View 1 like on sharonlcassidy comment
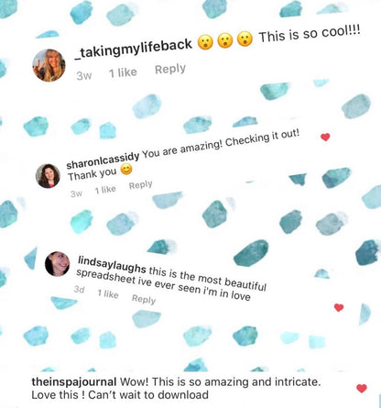The width and height of the screenshot is (381, 408). coord(105,190)
